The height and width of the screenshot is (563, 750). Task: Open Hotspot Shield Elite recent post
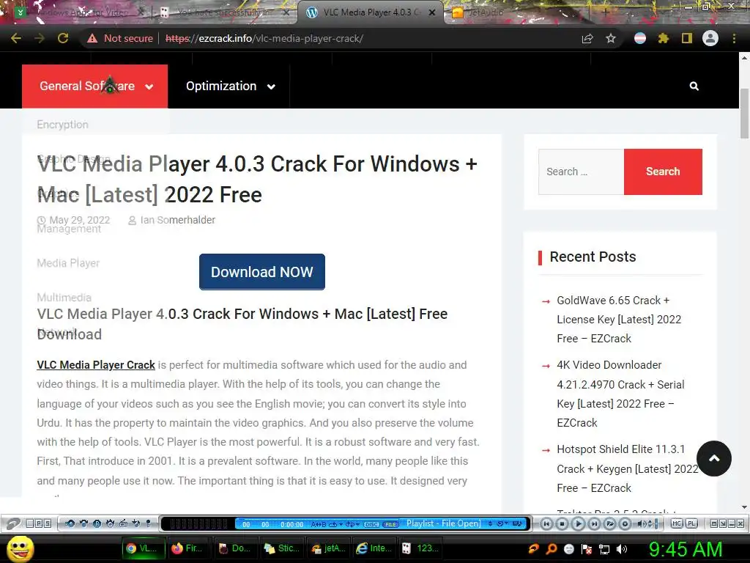[628, 468]
